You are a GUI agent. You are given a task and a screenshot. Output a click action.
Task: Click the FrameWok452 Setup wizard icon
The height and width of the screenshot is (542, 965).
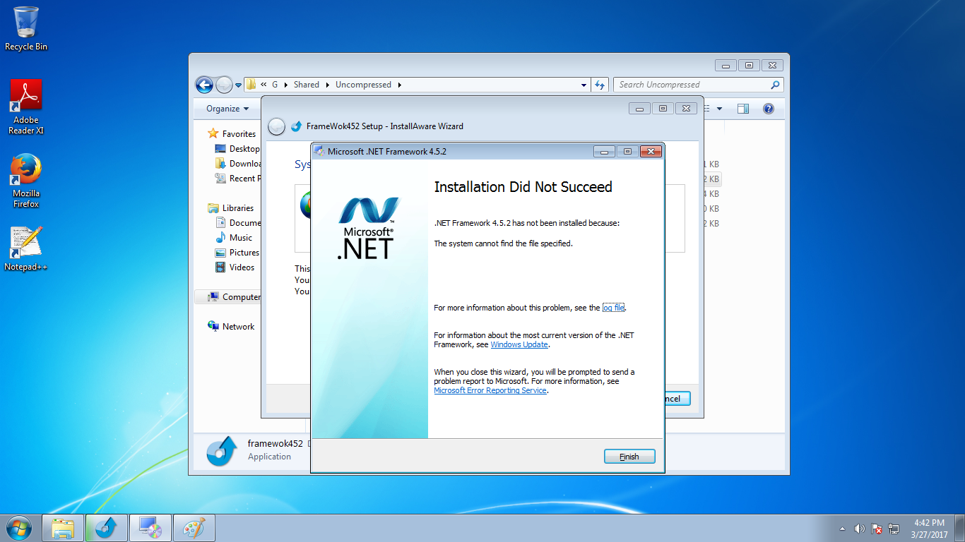click(x=297, y=126)
